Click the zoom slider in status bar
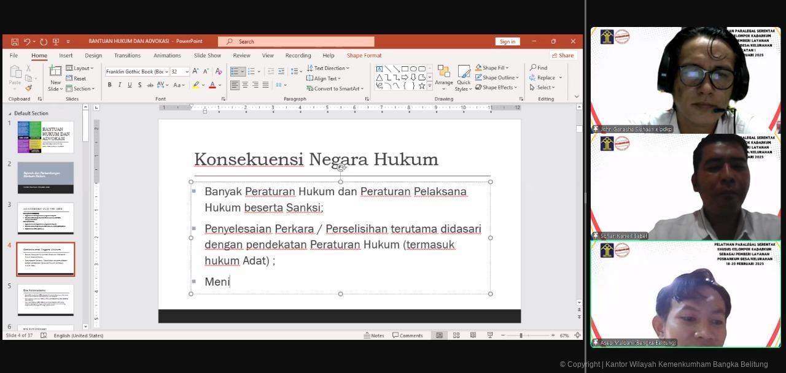 (521, 336)
